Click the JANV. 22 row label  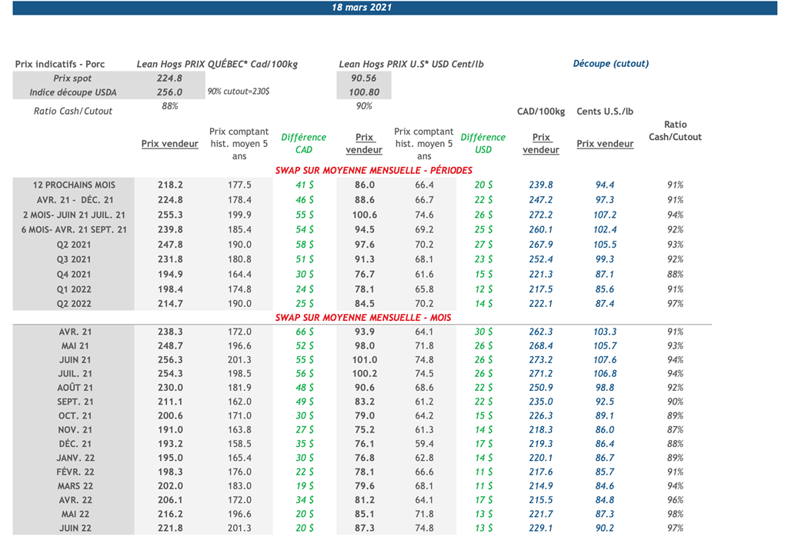[75, 458]
